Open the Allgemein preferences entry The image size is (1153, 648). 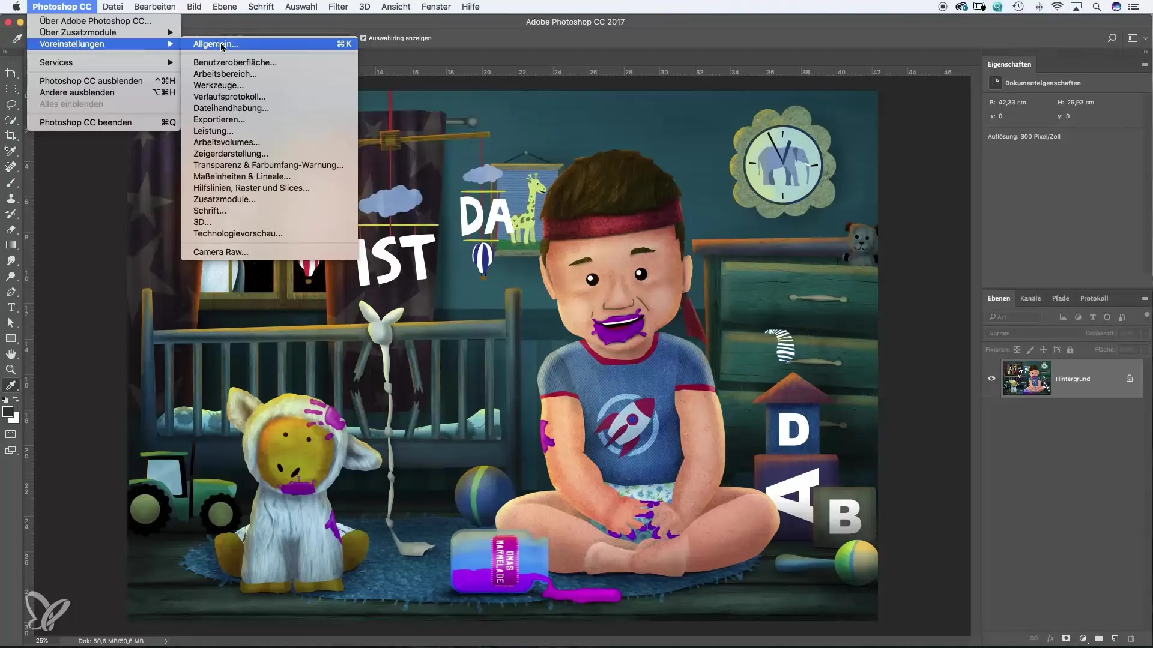pyautogui.click(x=269, y=44)
